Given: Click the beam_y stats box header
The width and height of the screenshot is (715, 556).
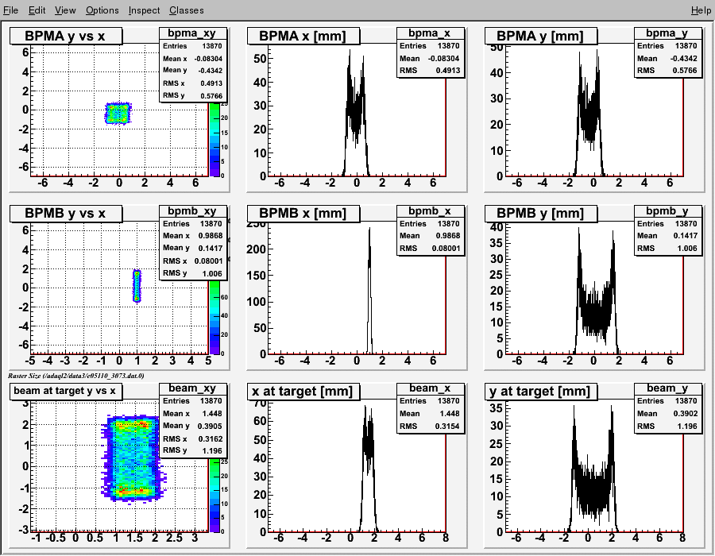Looking at the screenshot, I should 667,388.
